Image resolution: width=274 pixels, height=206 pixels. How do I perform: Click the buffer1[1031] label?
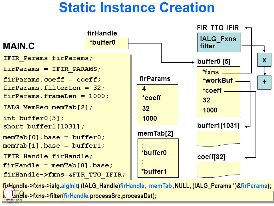tap(218, 126)
